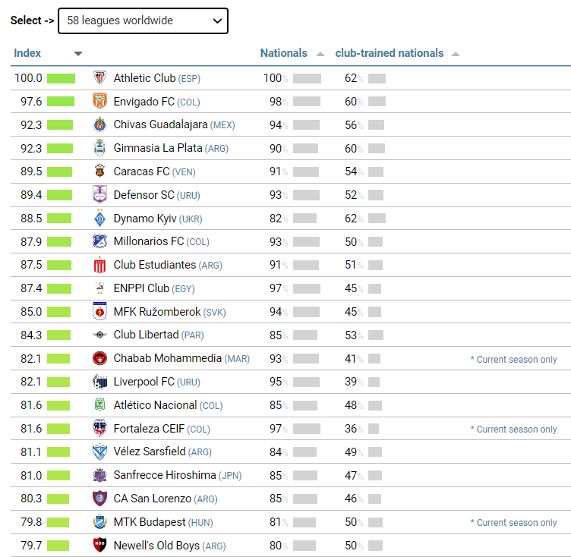Click the Dynamo Kyiv logo
The height and width of the screenshot is (557, 571).
click(99, 219)
